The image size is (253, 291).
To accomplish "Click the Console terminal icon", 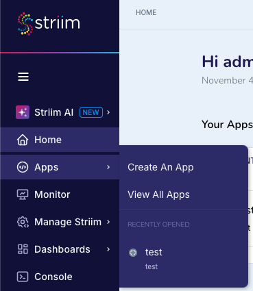I will [x=23, y=277].
